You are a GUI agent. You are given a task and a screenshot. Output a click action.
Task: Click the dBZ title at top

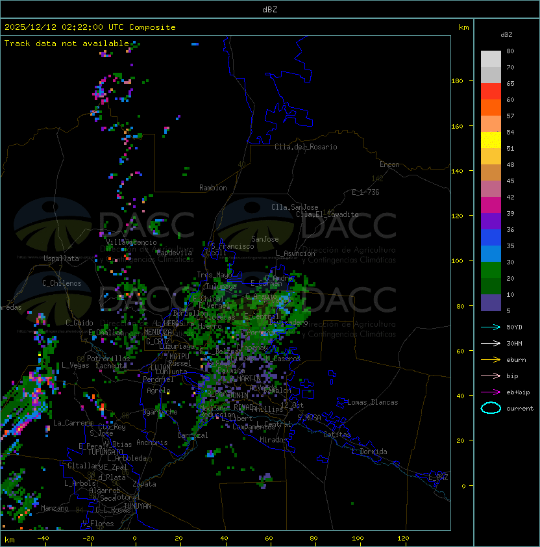(x=269, y=9)
